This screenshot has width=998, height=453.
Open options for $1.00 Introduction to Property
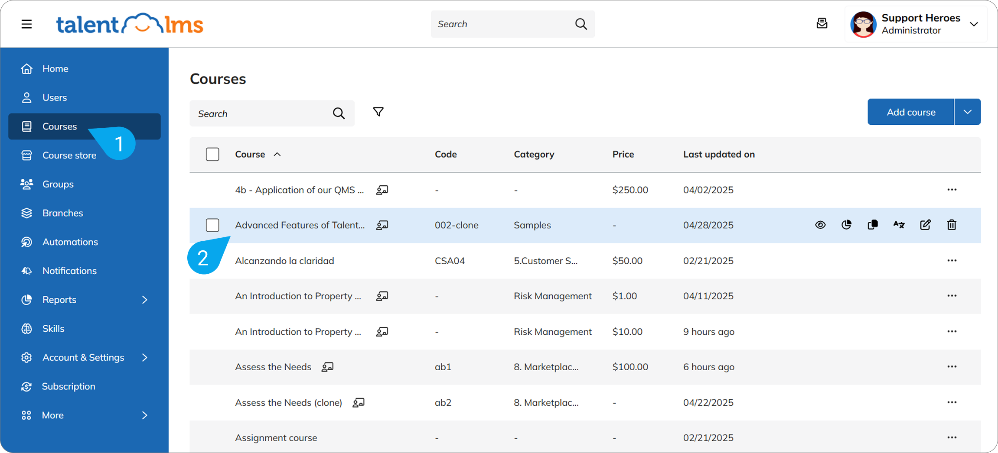coord(952,296)
